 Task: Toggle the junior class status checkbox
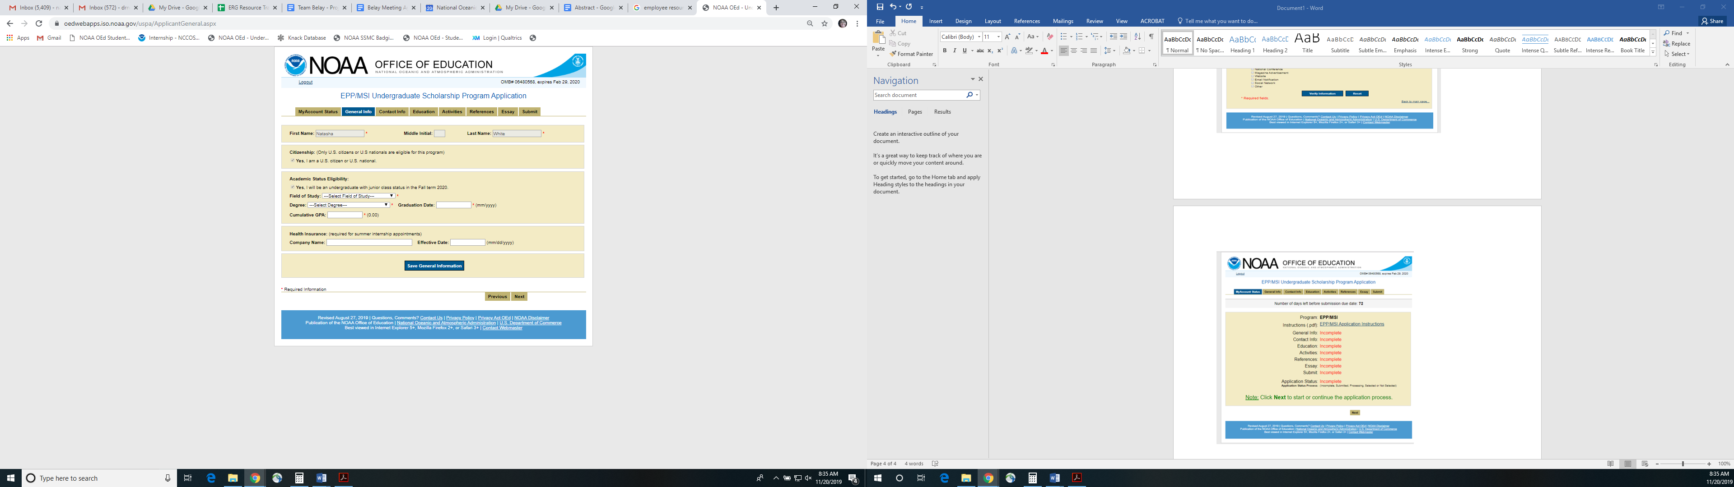293,187
